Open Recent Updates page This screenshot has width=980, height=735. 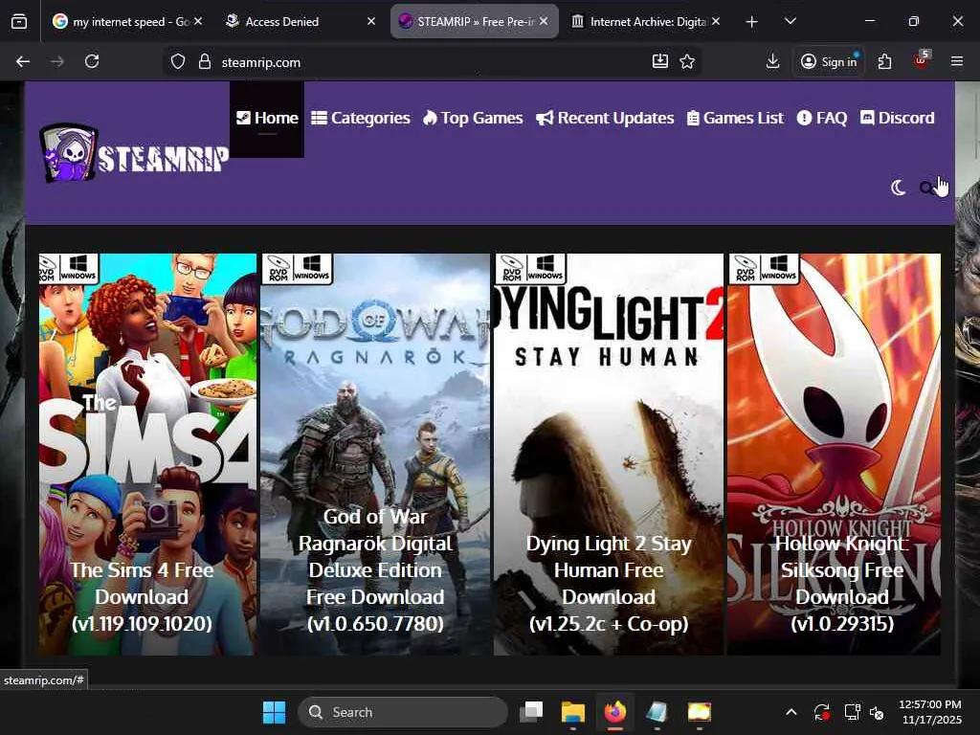[x=605, y=118]
